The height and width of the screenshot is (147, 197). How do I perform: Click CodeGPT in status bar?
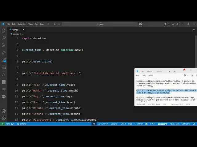(x=163, y=124)
